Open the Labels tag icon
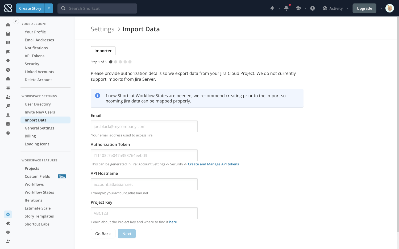This screenshot has width=399, height=249. [x=8, y=133]
